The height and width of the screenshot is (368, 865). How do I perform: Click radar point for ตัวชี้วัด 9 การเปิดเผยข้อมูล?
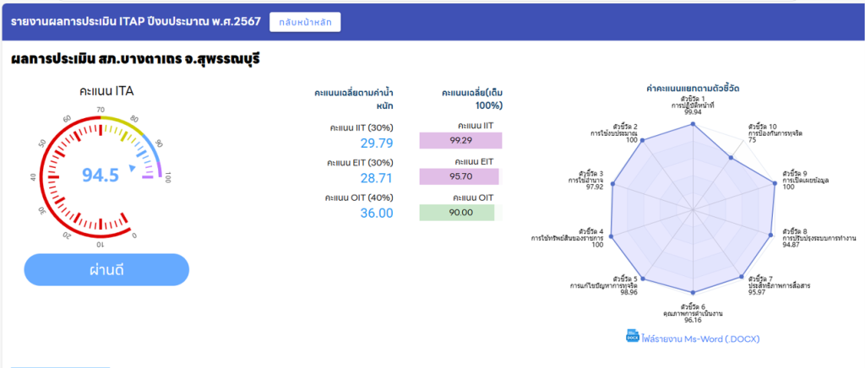click(775, 183)
